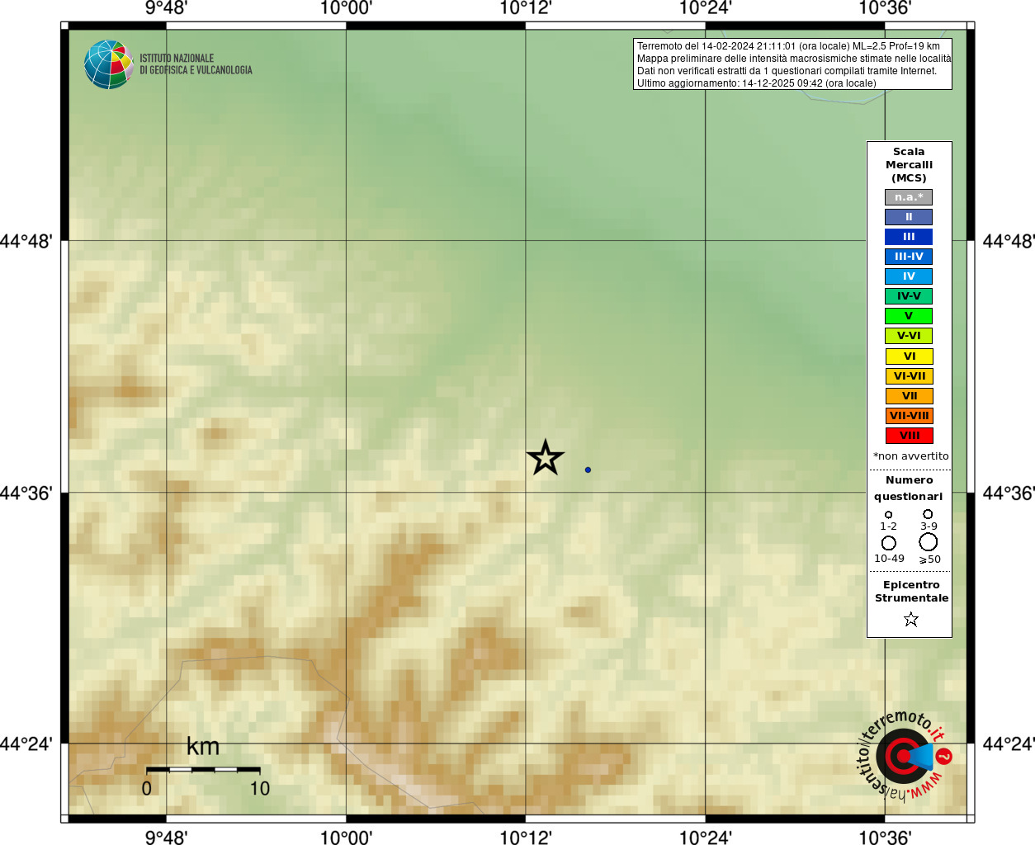
Task: Click the left 44°24' latitude label
Action: pos(26,744)
